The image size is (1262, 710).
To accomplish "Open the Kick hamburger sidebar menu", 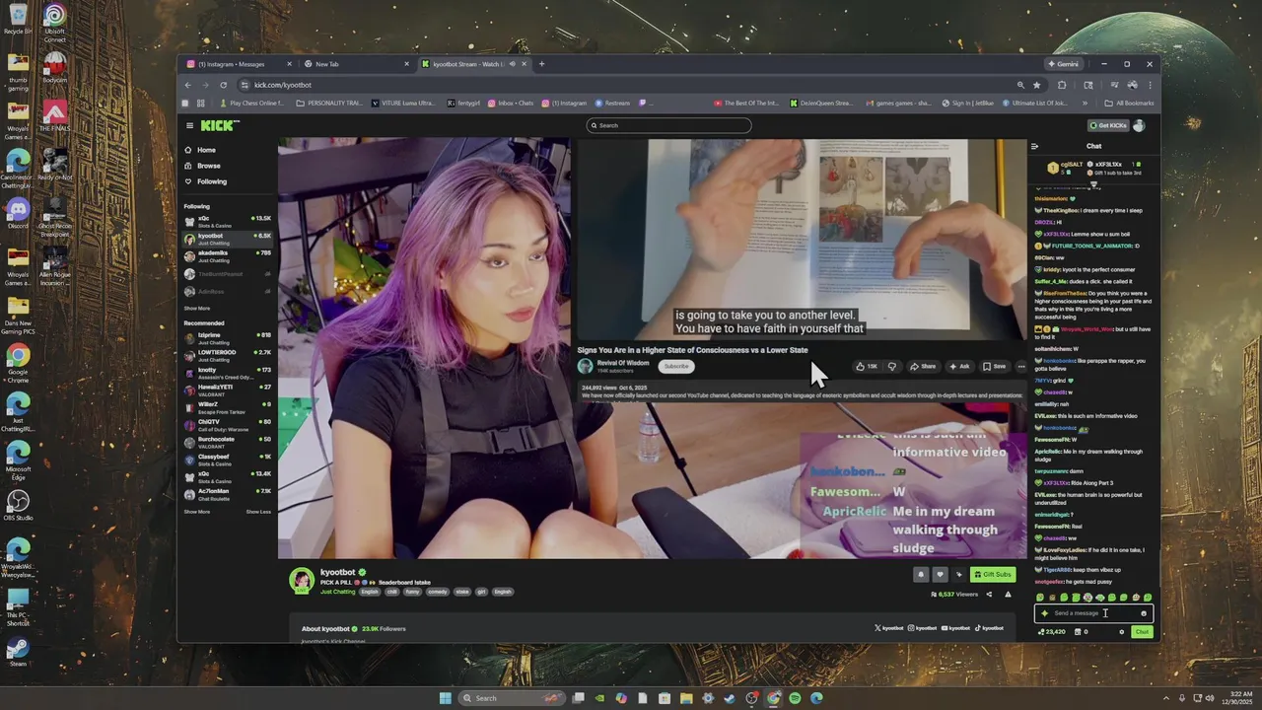I will click(189, 125).
